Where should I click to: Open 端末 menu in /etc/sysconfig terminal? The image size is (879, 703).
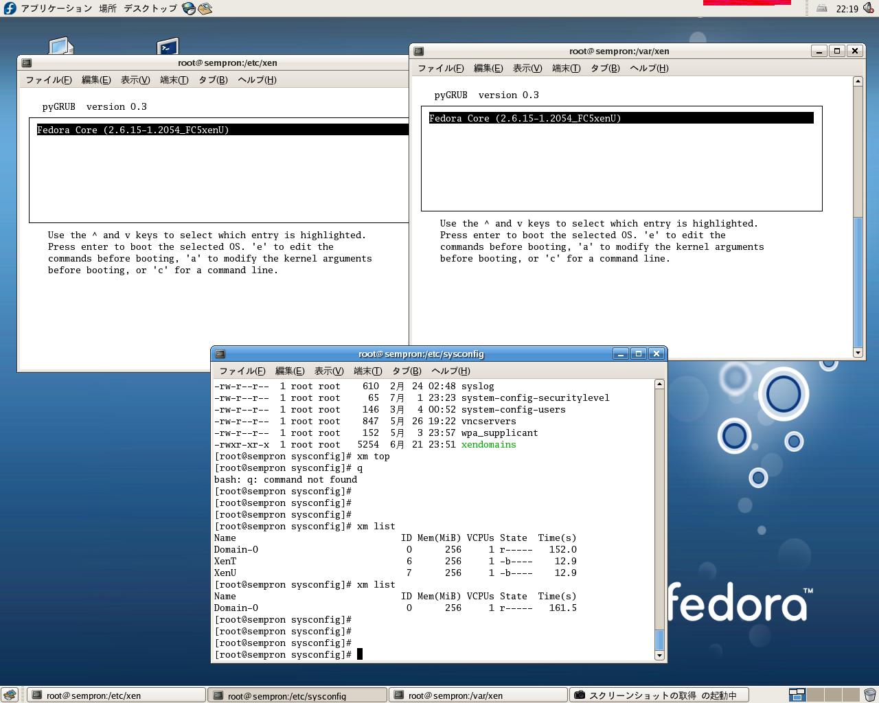(x=368, y=371)
